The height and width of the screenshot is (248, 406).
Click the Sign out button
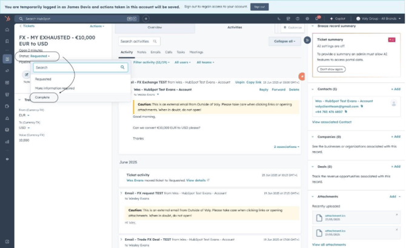point(259,7)
